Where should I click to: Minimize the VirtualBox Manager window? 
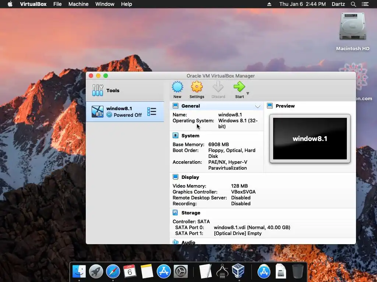(98, 76)
